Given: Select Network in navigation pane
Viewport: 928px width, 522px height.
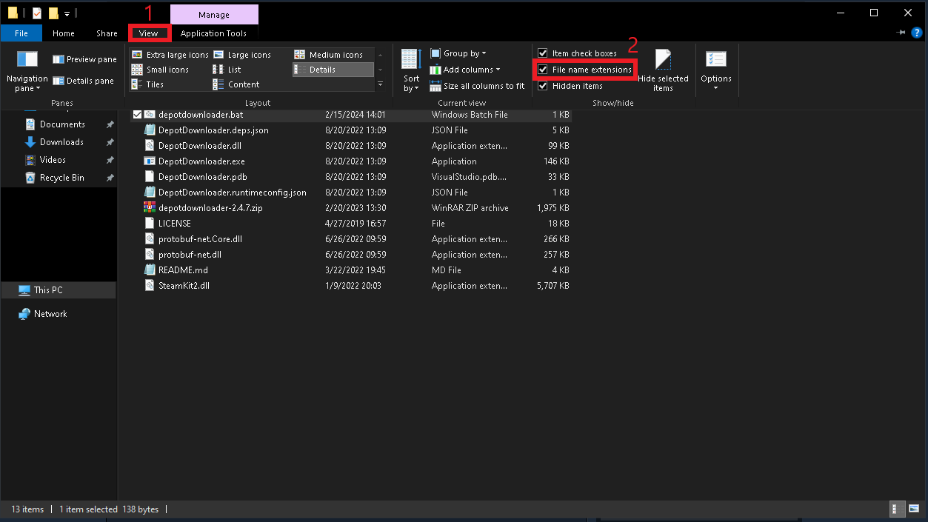Looking at the screenshot, I should (x=50, y=314).
